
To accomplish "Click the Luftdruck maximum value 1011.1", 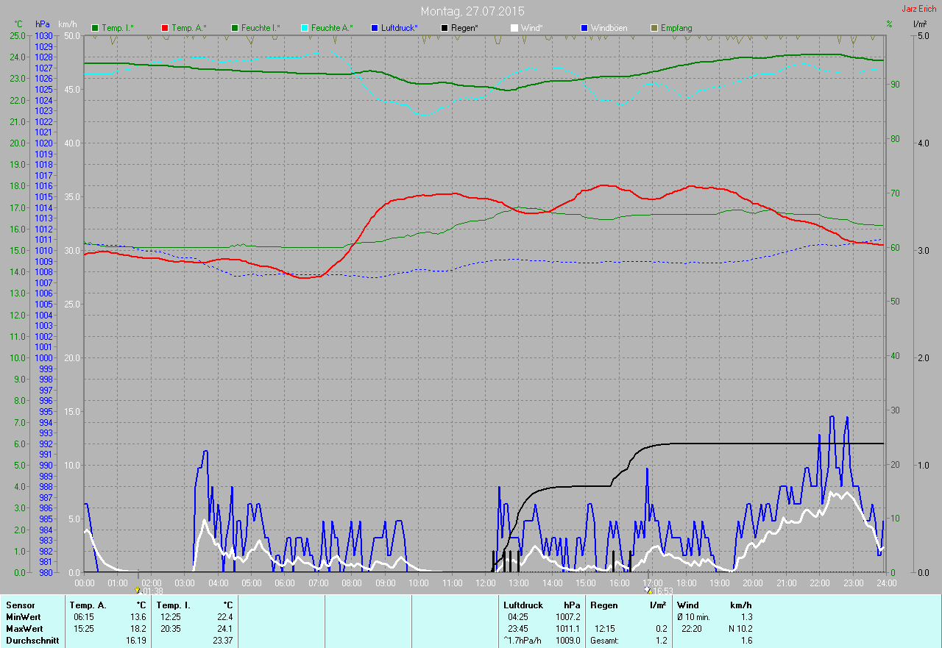I will (567, 629).
